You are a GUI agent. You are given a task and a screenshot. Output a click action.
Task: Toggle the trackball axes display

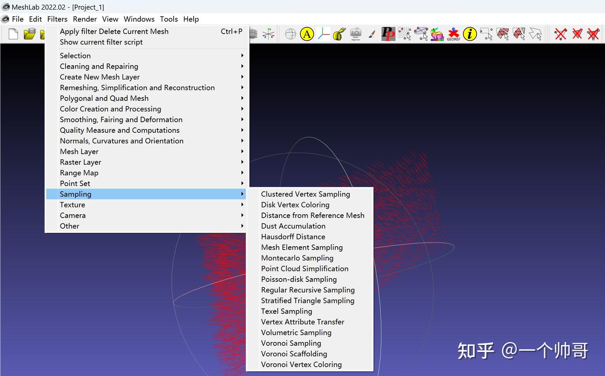(269, 34)
